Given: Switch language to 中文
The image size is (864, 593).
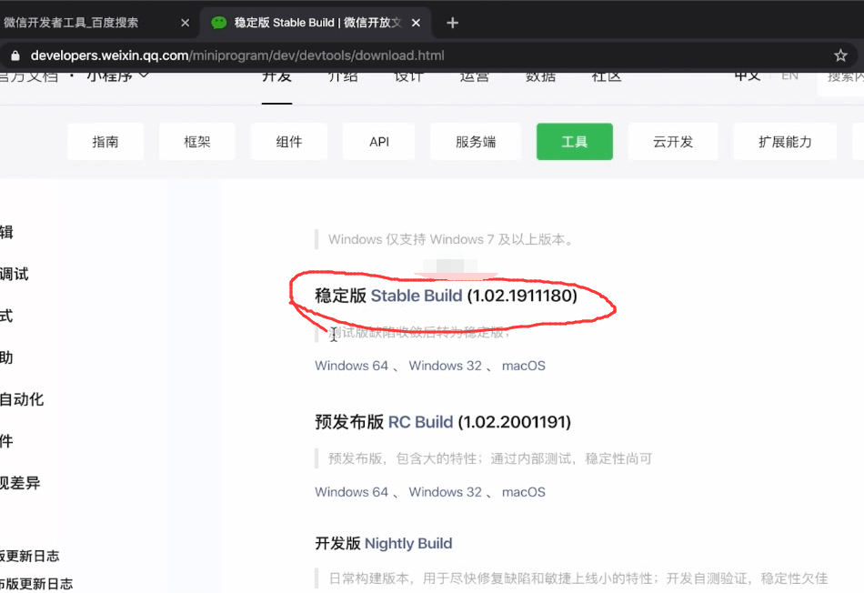Looking at the screenshot, I should click(x=748, y=76).
